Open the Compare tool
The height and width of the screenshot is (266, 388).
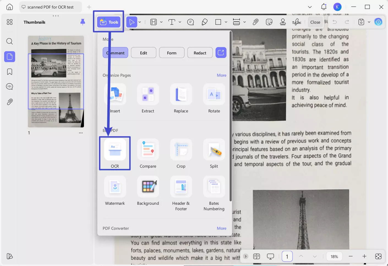[x=148, y=154]
